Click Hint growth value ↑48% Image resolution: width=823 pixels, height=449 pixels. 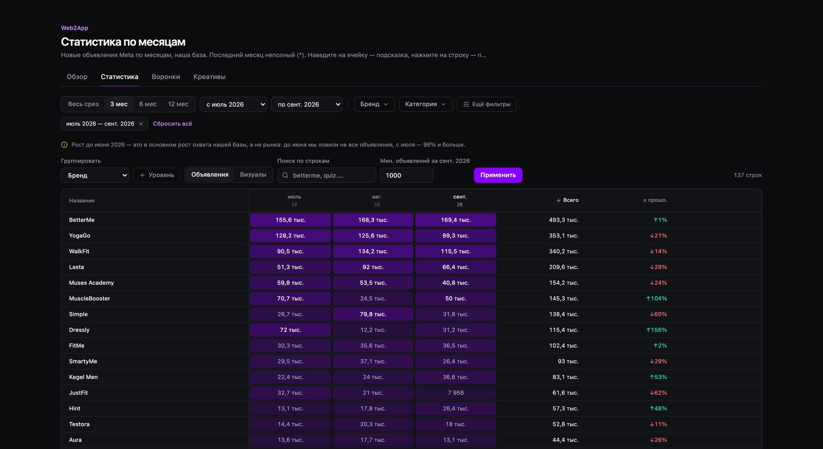coord(658,409)
